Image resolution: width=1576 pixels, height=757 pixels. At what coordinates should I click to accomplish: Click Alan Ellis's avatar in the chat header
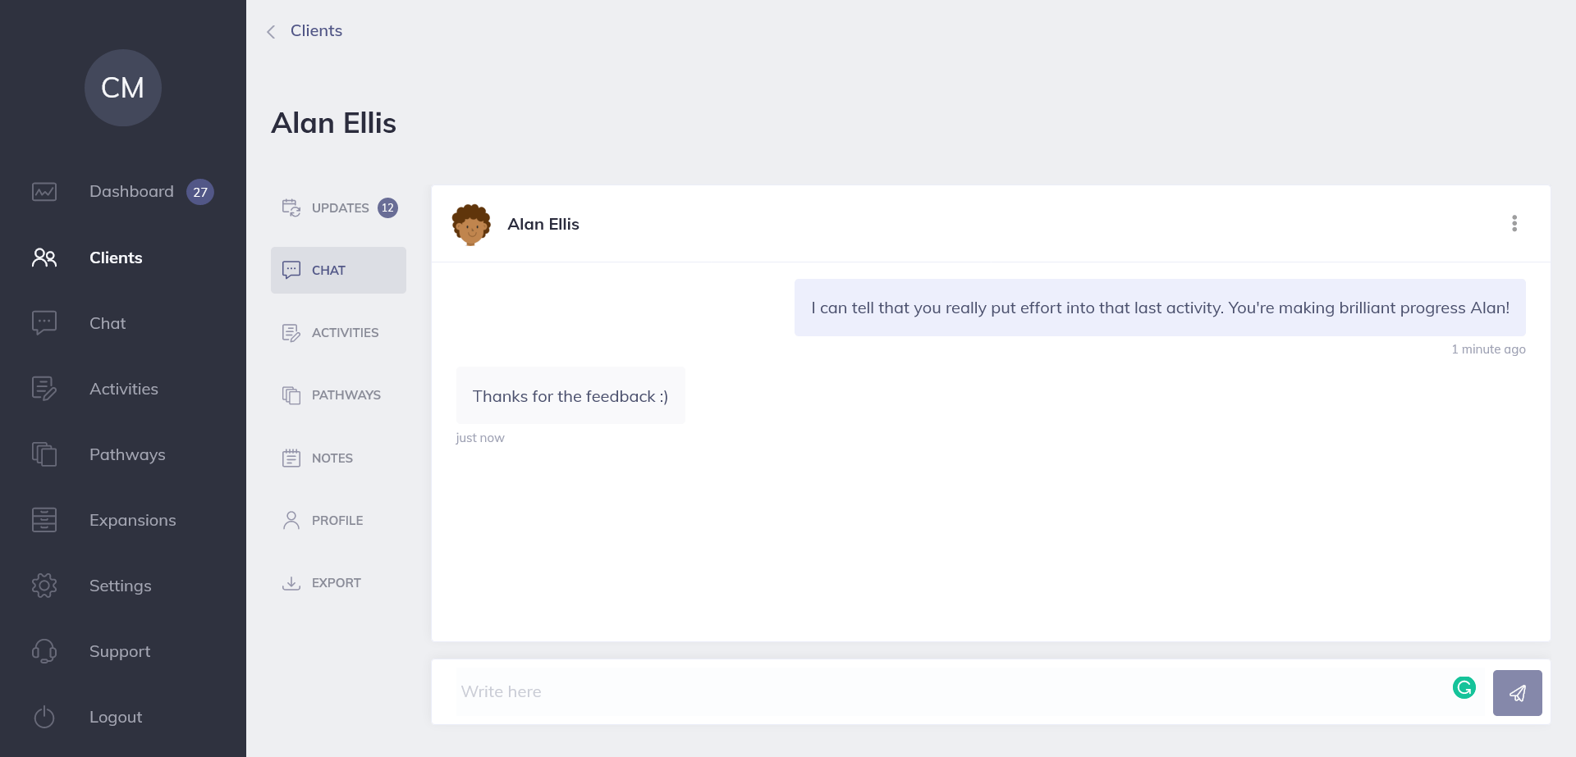(x=471, y=224)
